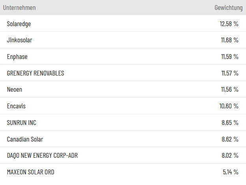
Task: Select Neoen's 11,56 % weighting
Action: [229, 89]
